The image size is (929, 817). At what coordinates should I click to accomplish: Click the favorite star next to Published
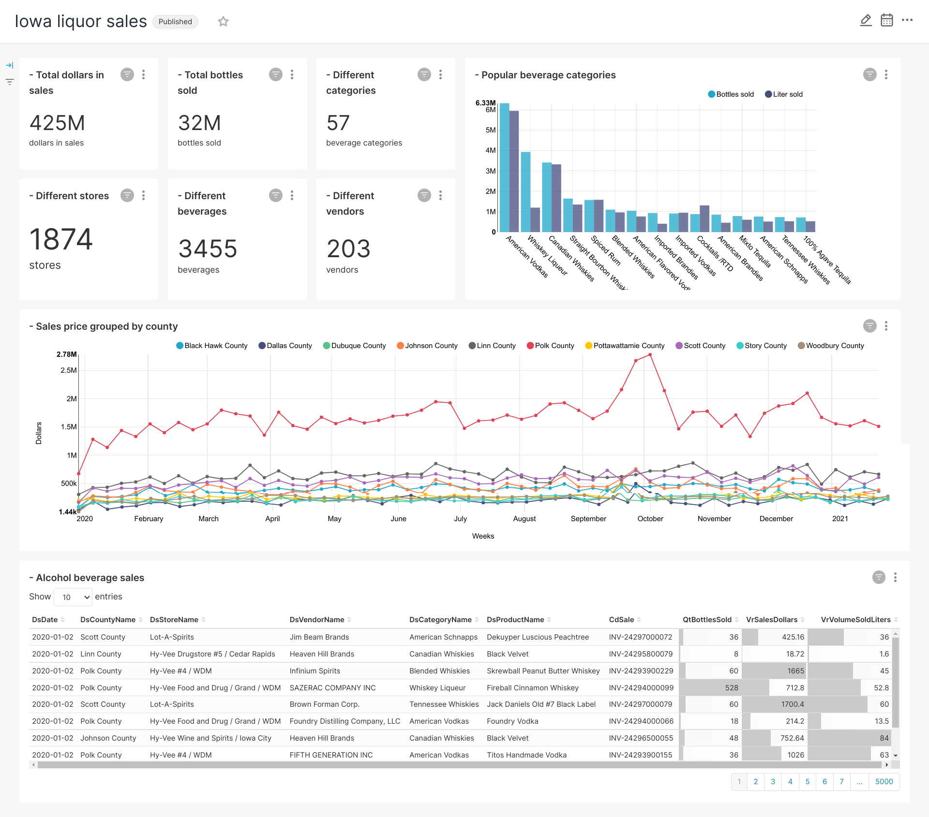tap(223, 21)
